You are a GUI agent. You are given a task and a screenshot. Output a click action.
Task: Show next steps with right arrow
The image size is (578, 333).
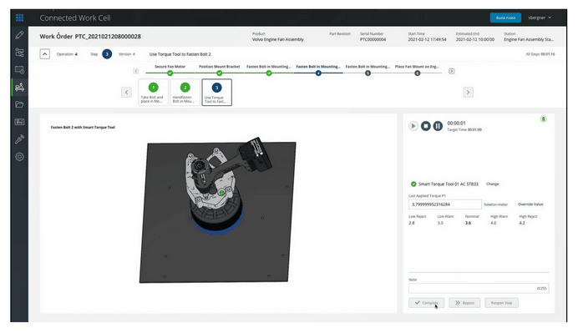tap(468, 92)
